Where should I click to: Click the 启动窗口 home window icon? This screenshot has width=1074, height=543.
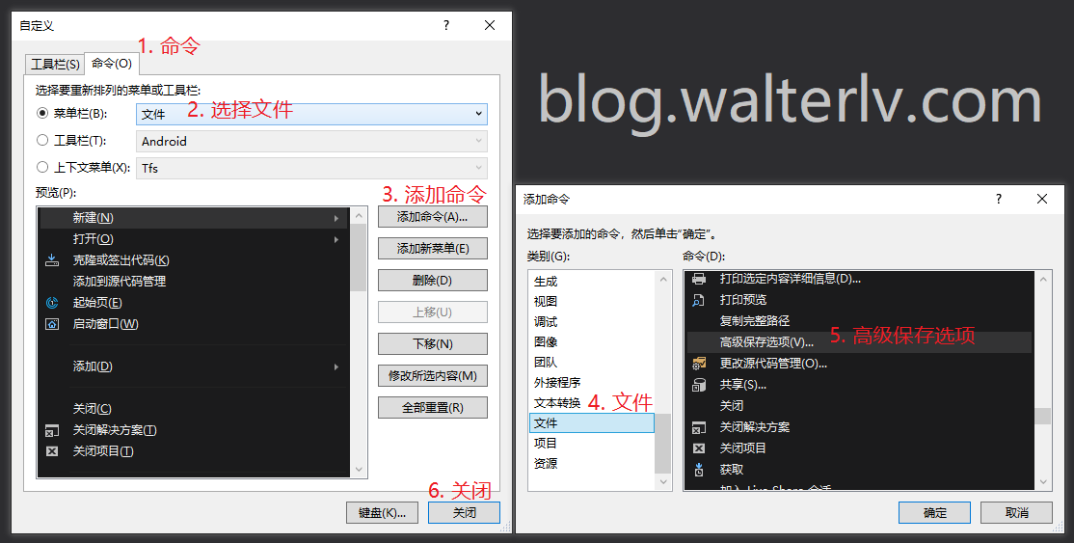tap(52, 324)
